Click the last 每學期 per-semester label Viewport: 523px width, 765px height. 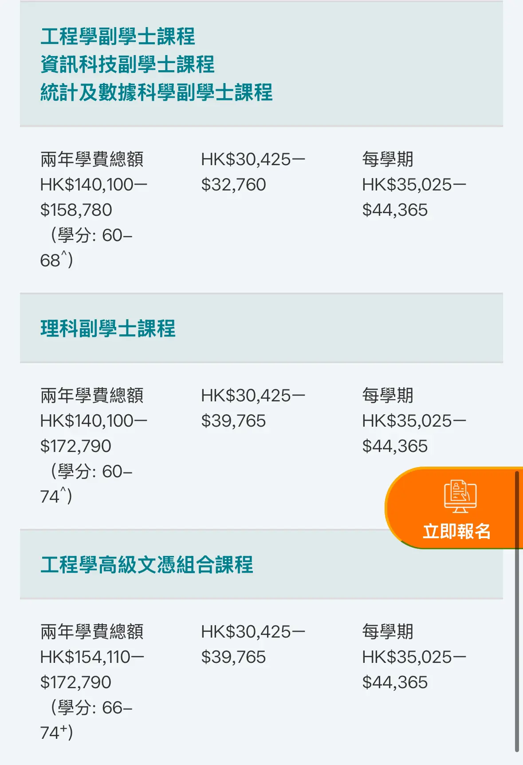(x=387, y=631)
